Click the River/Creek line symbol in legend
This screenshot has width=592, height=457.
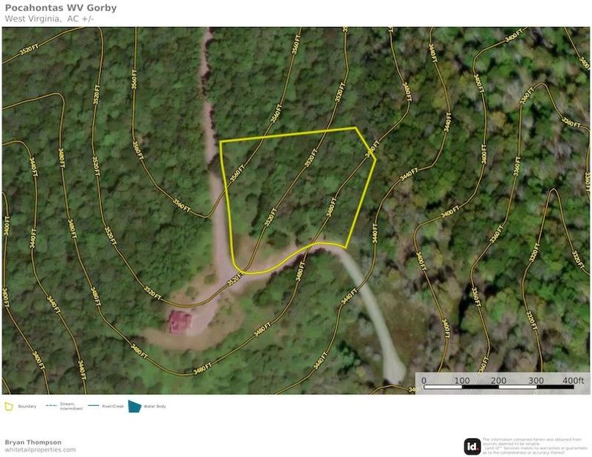(94, 406)
